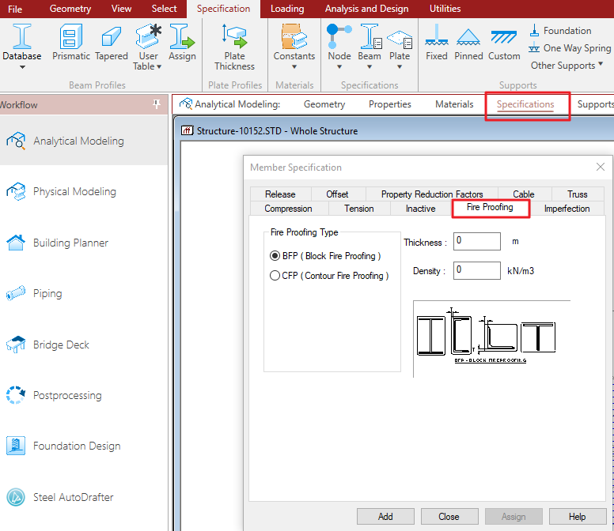Open the Release tab in dialog

[280, 194]
